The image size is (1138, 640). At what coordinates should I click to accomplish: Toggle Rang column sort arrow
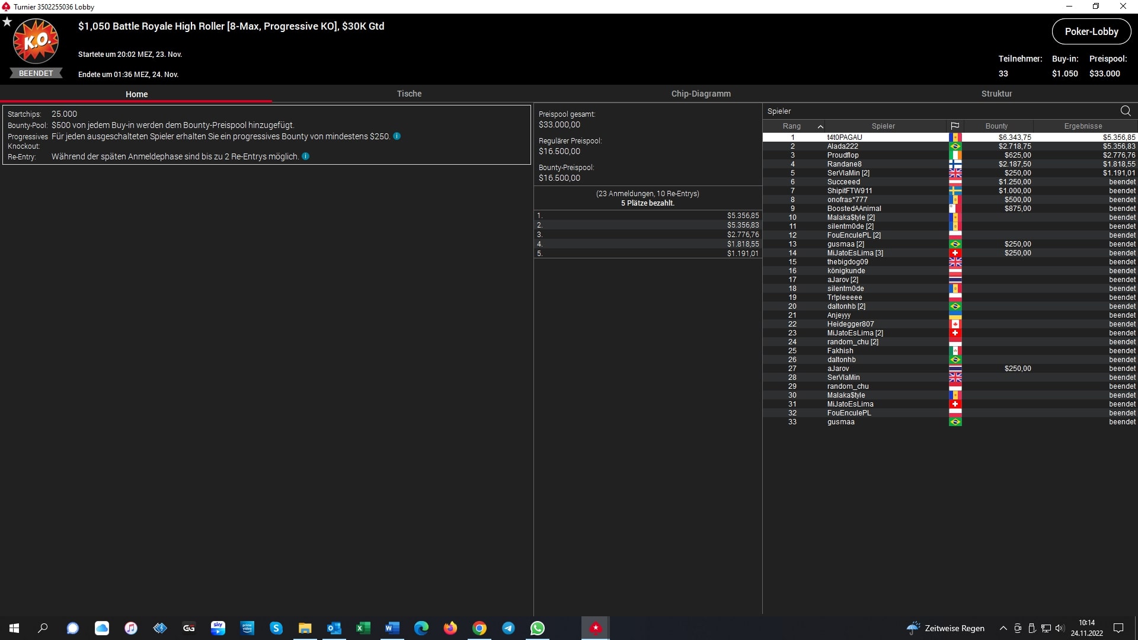820,126
